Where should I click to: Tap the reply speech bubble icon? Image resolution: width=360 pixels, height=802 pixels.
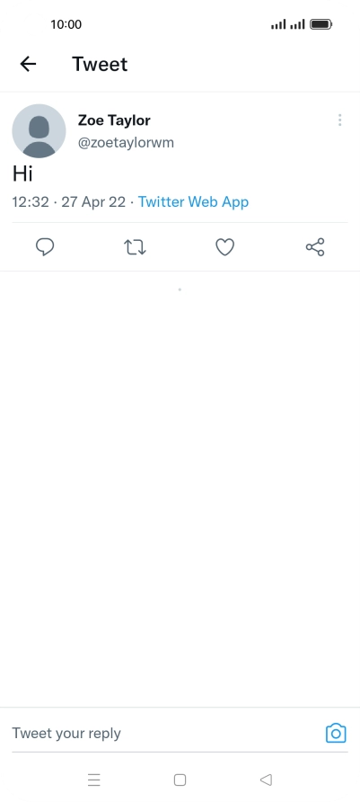(x=45, y=247)
